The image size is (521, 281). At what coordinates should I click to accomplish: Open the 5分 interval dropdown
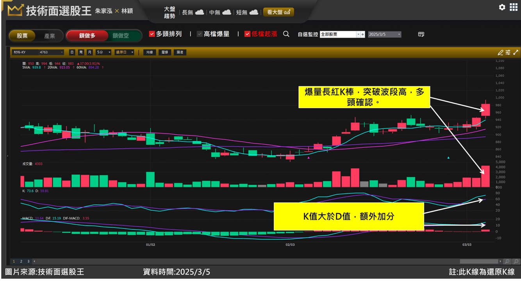coord(103,52)
